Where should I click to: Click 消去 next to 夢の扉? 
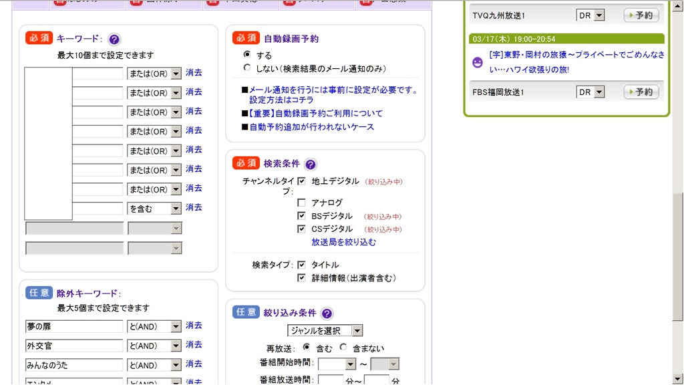(x=194, y=326)
